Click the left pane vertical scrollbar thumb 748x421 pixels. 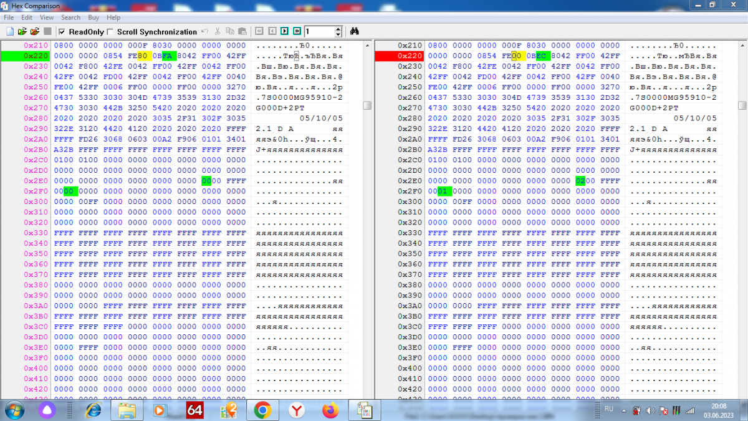pos(367,105)
